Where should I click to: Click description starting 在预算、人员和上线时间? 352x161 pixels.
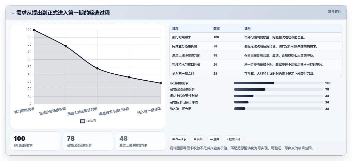click(279, 74)
